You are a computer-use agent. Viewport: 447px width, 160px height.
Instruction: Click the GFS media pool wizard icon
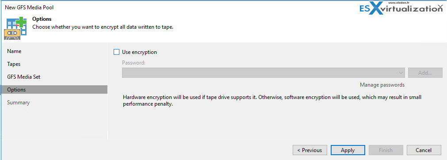[x=15, y=28]
